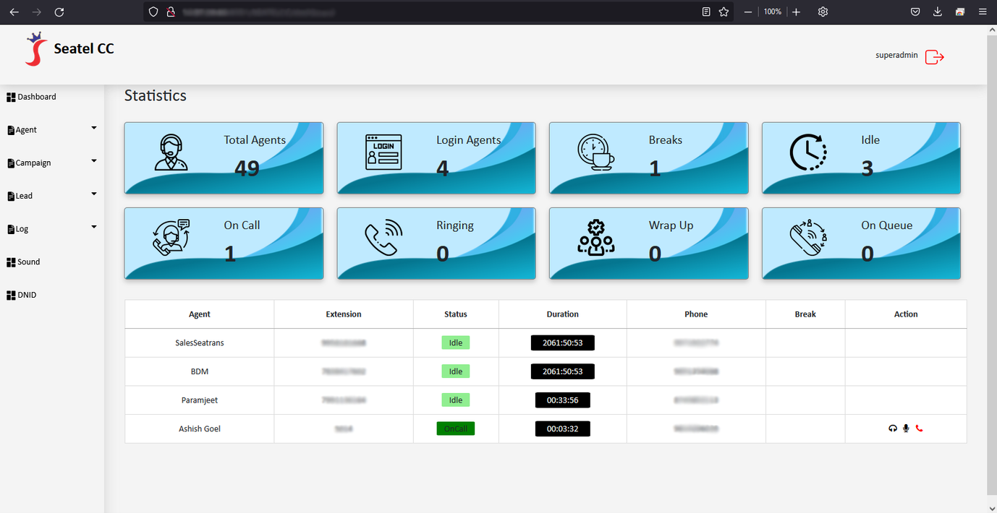
Task: Go to the DNID menu item
Action: coord(27,296)
